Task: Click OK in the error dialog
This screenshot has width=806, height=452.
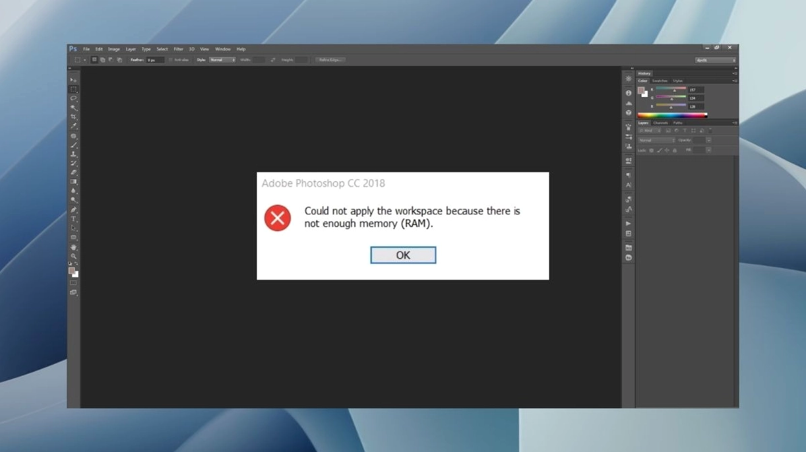Action: coord(403,255)
